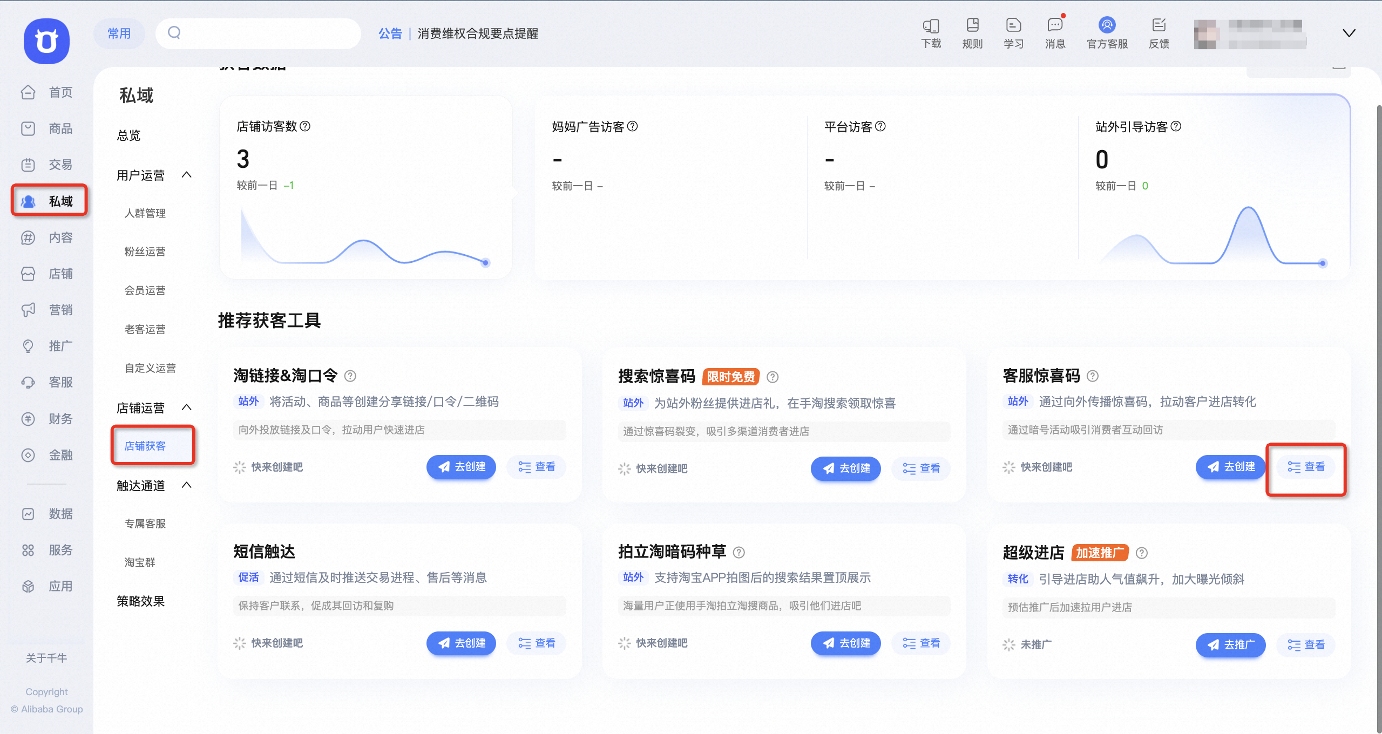This screenshot has width=1382, height=734.
Task: Collapse the 店铺运营 section
Action: click(187, 407)
